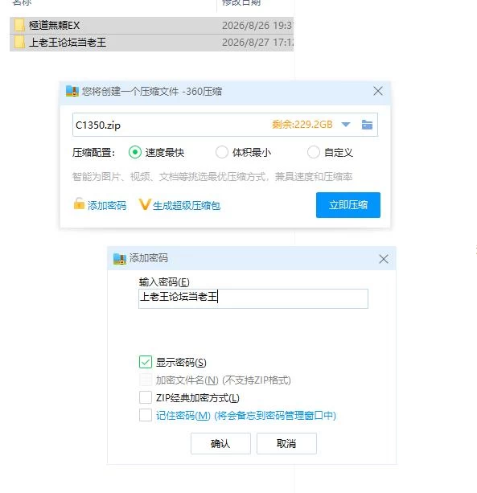Start compression with 立即压缩 button
Screen dimensions: 477x493
(348, 205)
